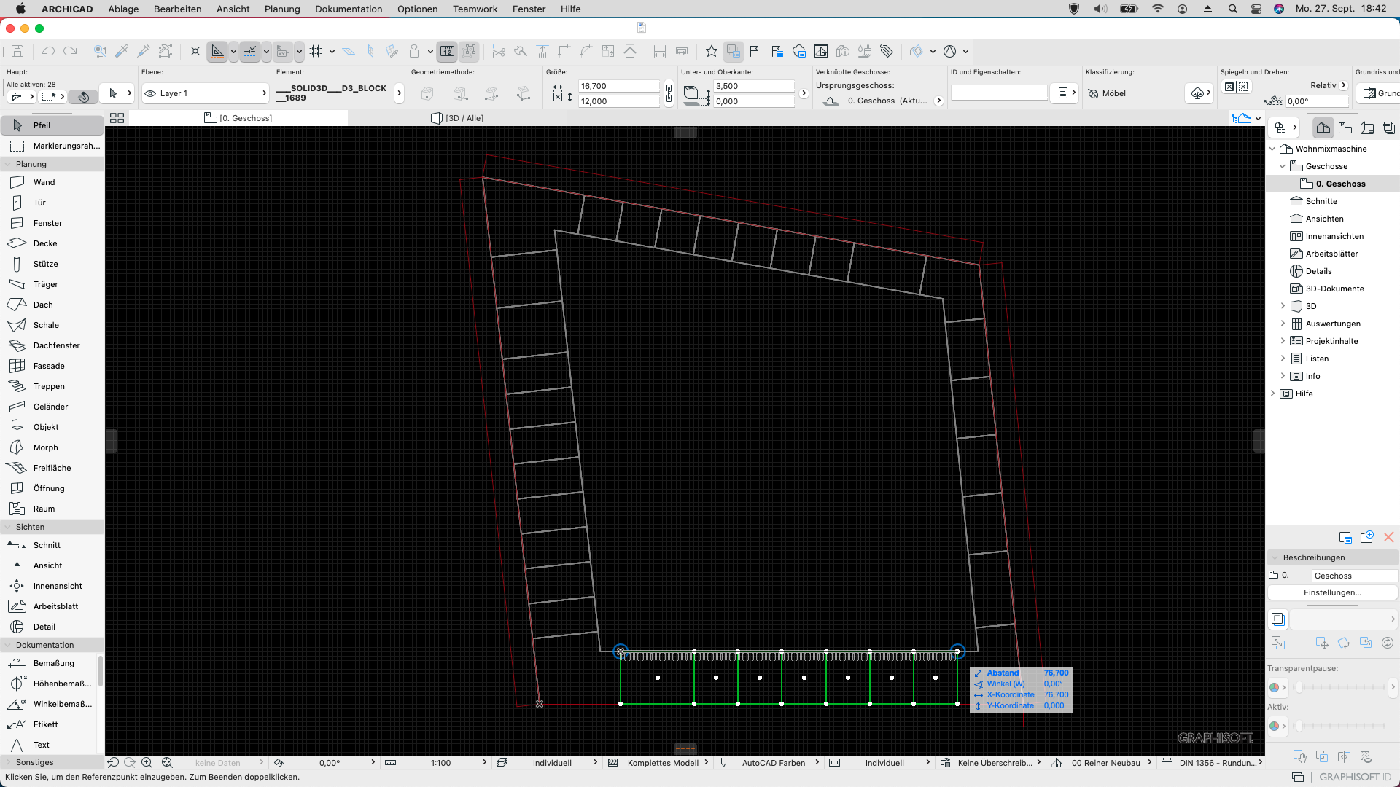Select the Wand tool
Image resolution: width=1400 pixels, height=787 pixels.
pos(44,182)
